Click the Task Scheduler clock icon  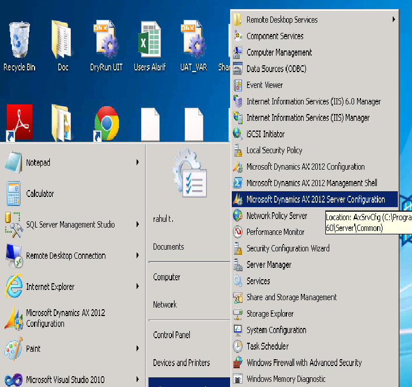(238, 346)
